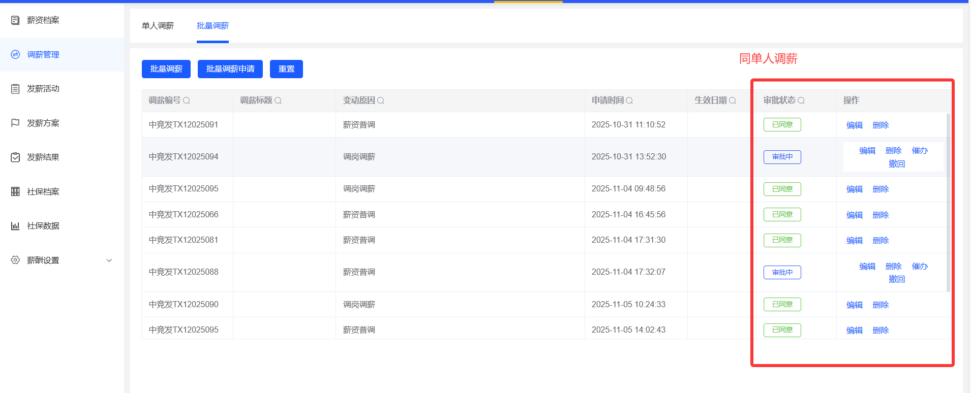The image size is (971, 393).
Task: Click the 社保数据 chart icon
Action: coord(15,226)
